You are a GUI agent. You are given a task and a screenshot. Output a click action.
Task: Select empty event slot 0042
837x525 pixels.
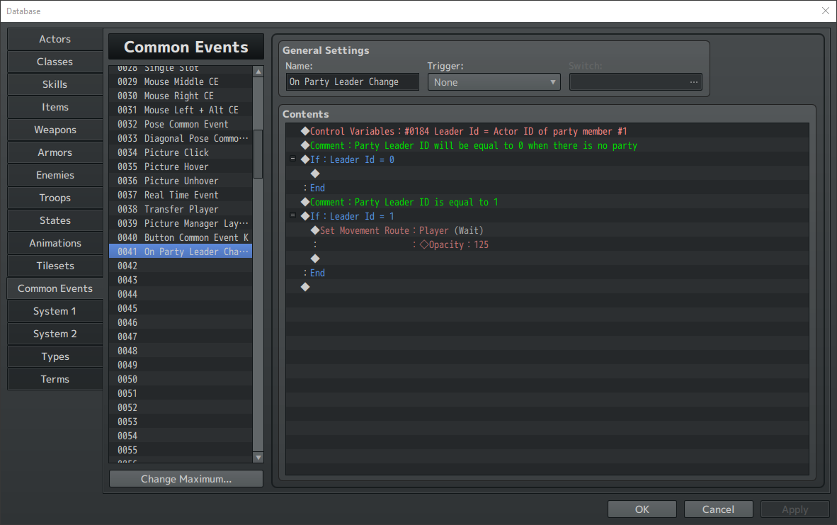click(181, 266)
